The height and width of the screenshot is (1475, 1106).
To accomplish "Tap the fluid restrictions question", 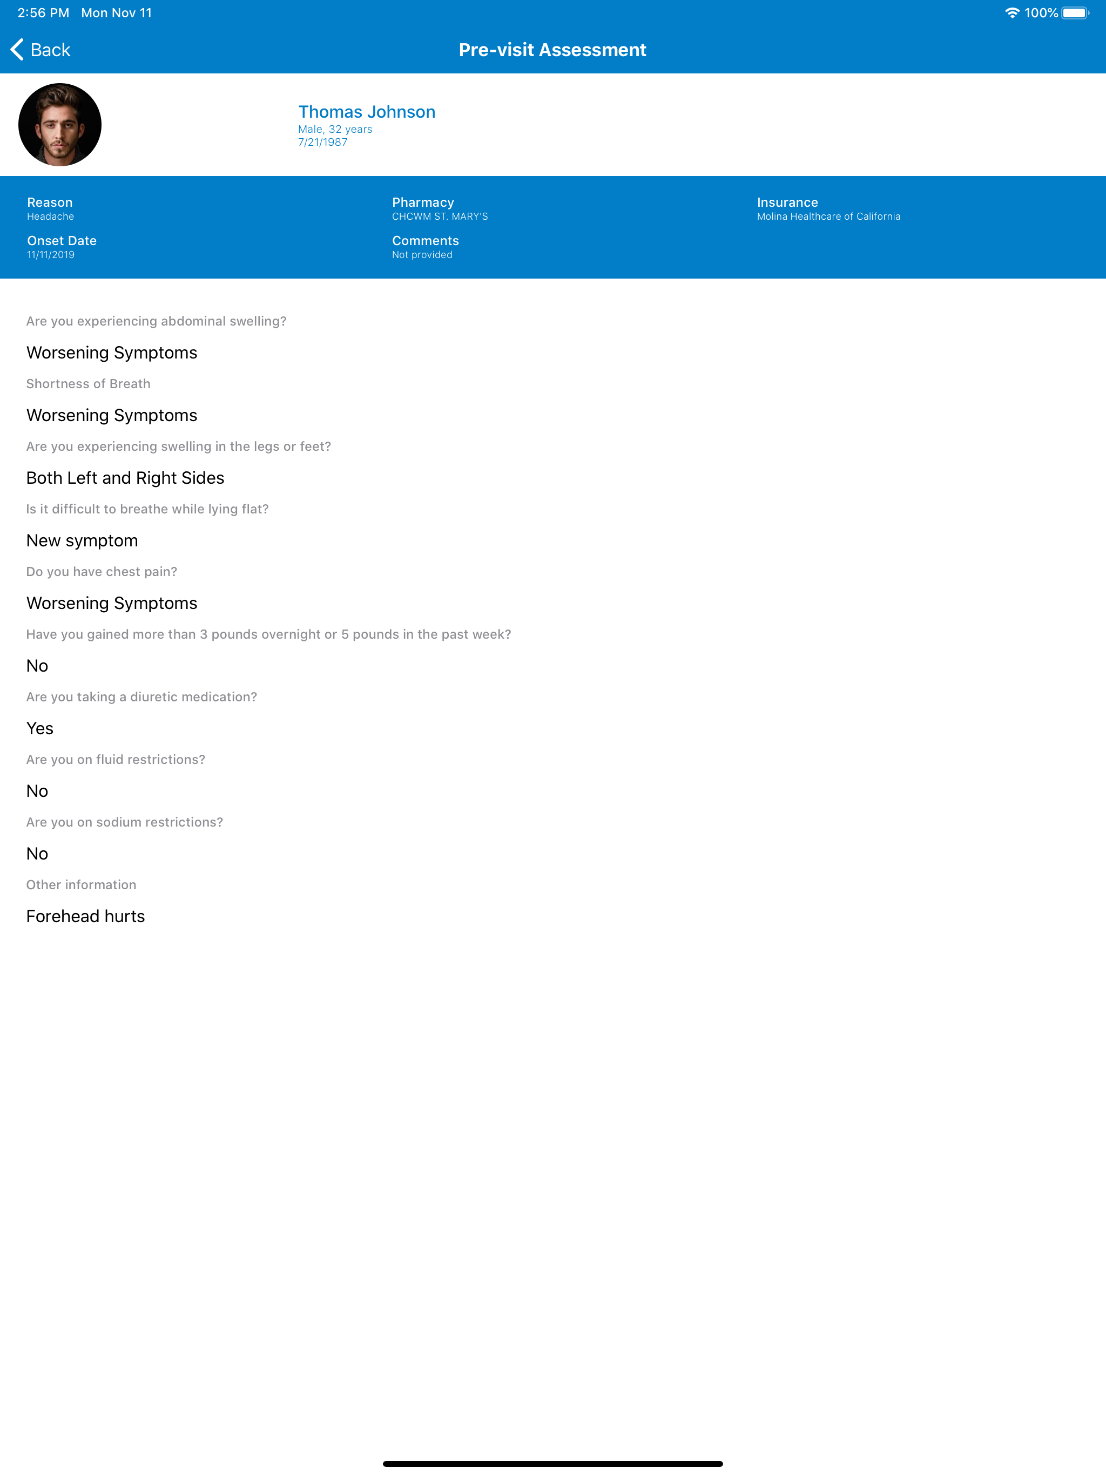I will click(116, 760).
